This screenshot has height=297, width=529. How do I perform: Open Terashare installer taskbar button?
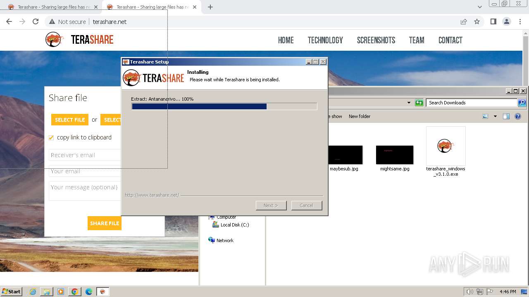[102, 292]
